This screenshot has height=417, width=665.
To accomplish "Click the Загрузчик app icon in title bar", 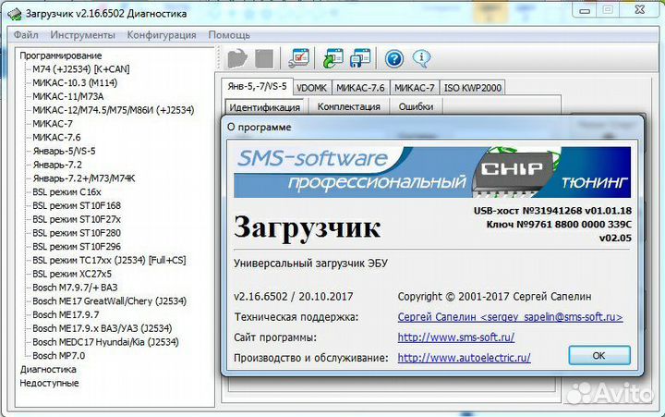I will click(15, 14).
